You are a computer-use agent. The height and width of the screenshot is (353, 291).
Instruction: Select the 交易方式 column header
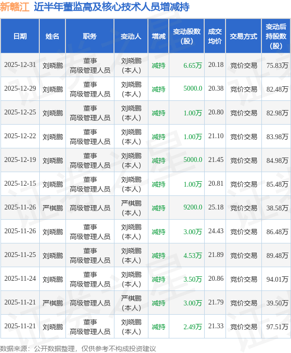point(243,36)
